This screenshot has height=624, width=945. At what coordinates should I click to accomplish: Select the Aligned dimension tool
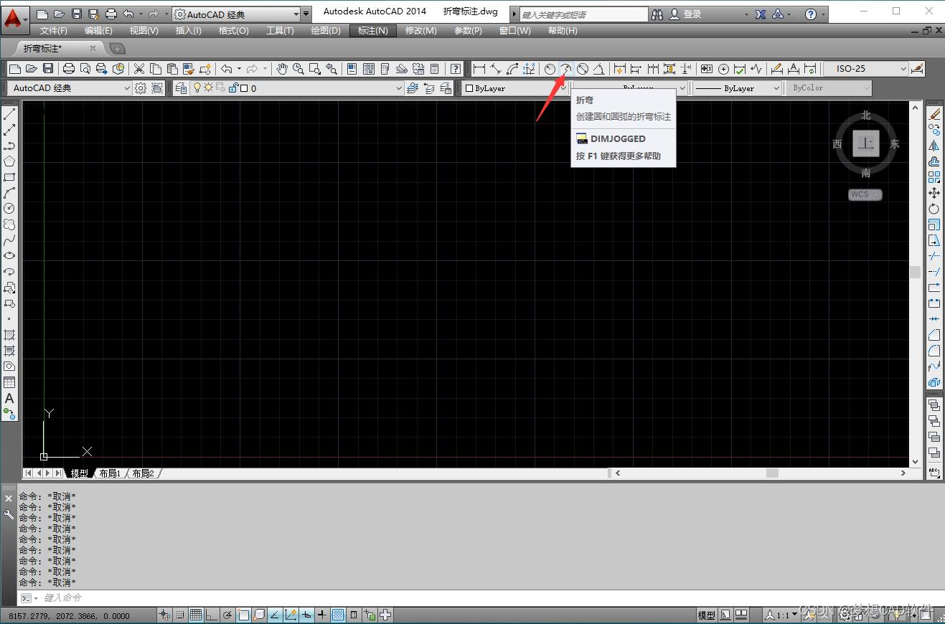pos(496,69)
